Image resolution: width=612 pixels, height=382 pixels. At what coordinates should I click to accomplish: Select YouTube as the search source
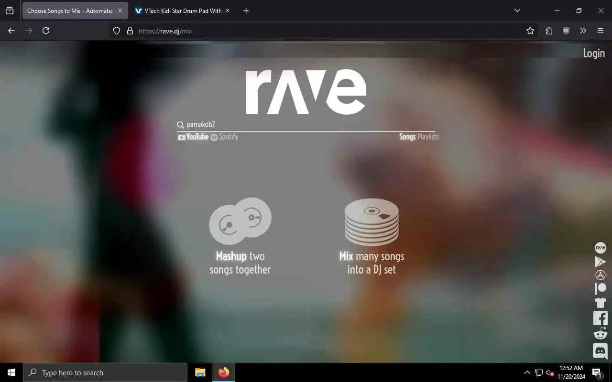[193, 137]
